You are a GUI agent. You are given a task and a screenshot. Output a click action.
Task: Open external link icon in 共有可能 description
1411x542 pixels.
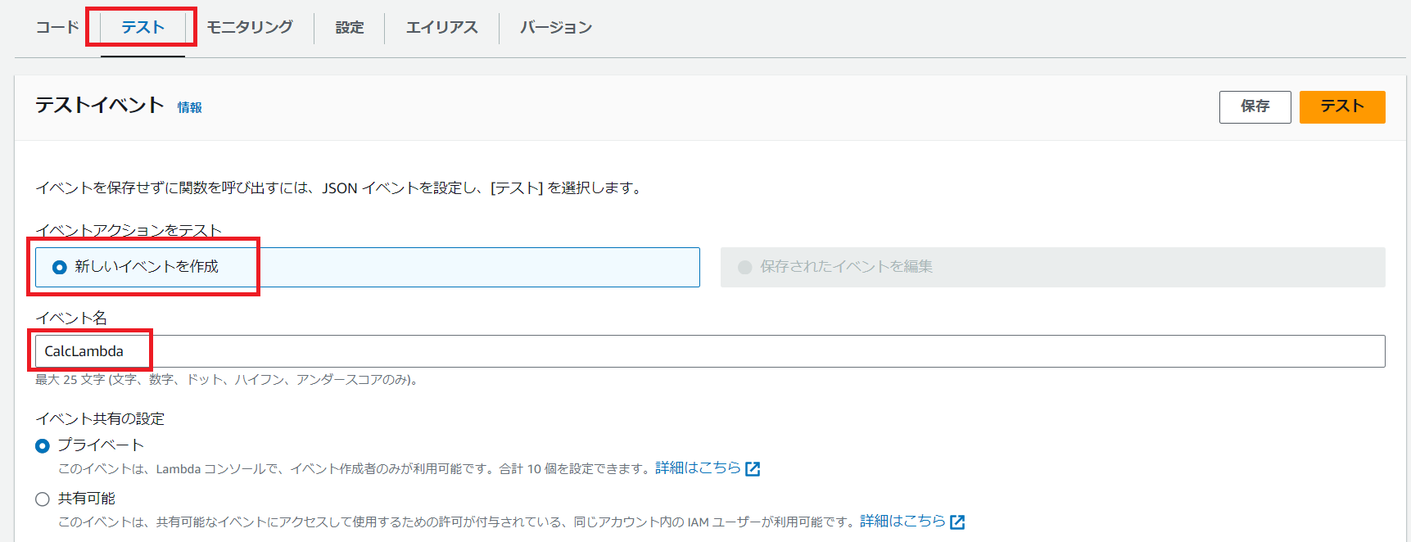tap(957, 522)
